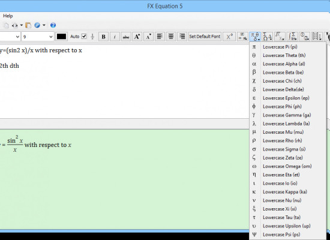Click the paste clipboard icon

(x=28, y=25)
